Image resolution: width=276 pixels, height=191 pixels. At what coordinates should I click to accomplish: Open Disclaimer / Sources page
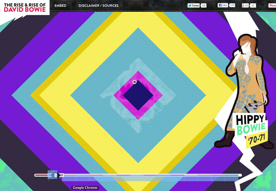(99, 6)
